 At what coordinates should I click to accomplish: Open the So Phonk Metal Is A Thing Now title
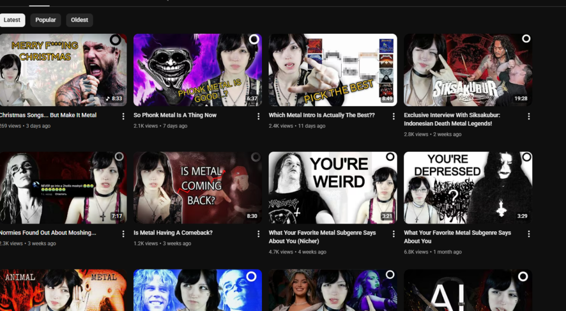[x=175, y=115]
